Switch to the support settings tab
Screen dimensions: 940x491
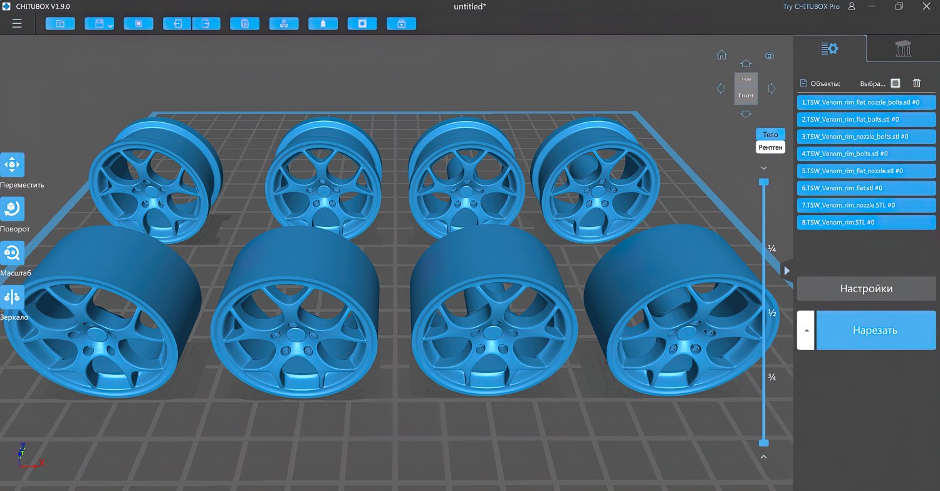[x=902, y=48]
